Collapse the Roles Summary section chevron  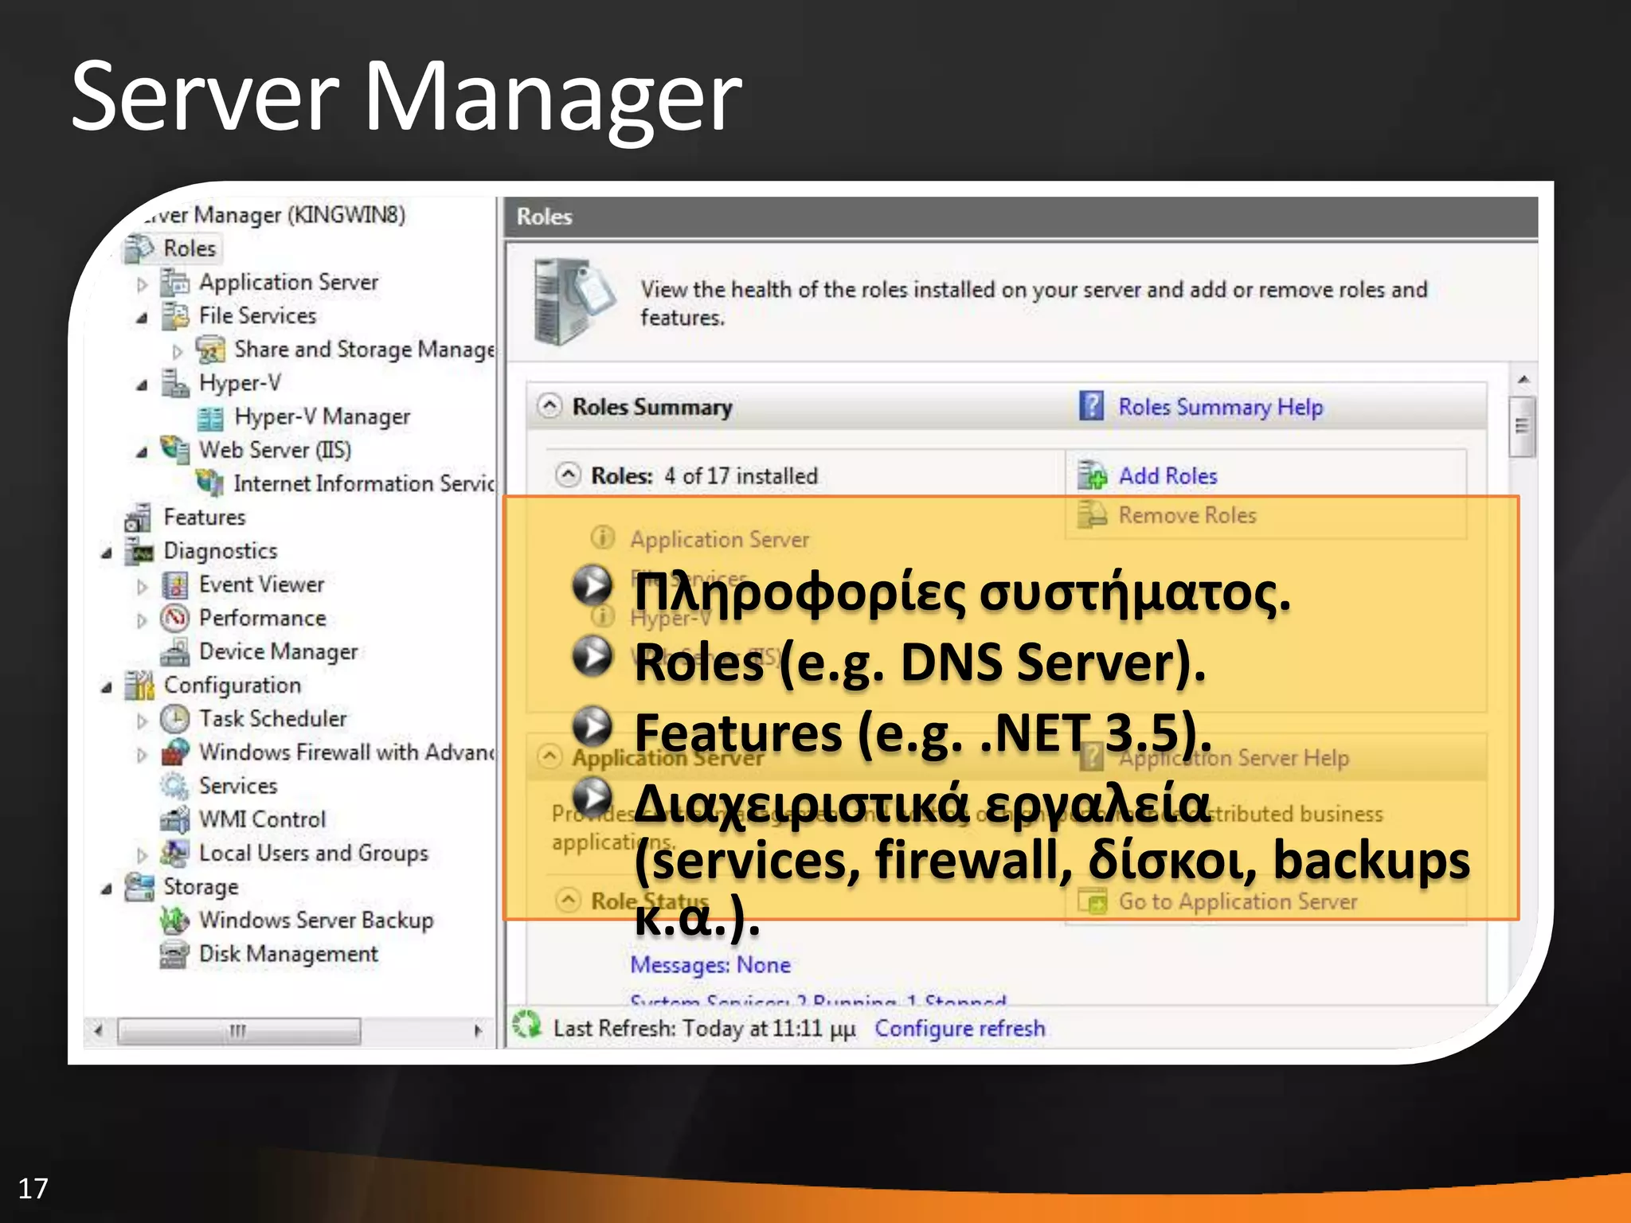click(550, 405)
